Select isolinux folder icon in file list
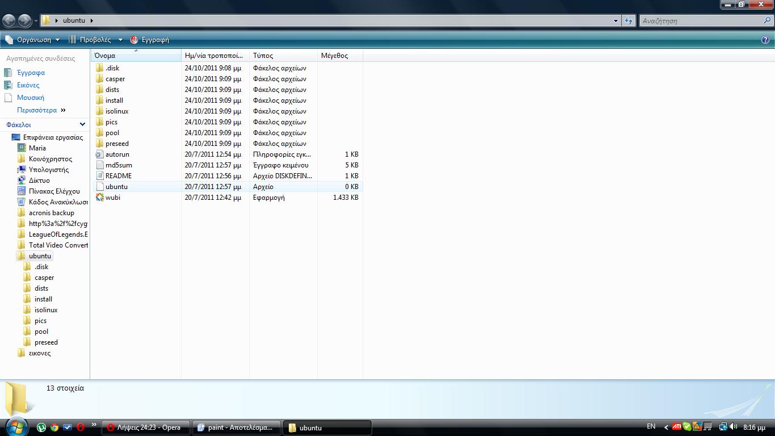Screen dimensions: 775x436 point(100,111)
